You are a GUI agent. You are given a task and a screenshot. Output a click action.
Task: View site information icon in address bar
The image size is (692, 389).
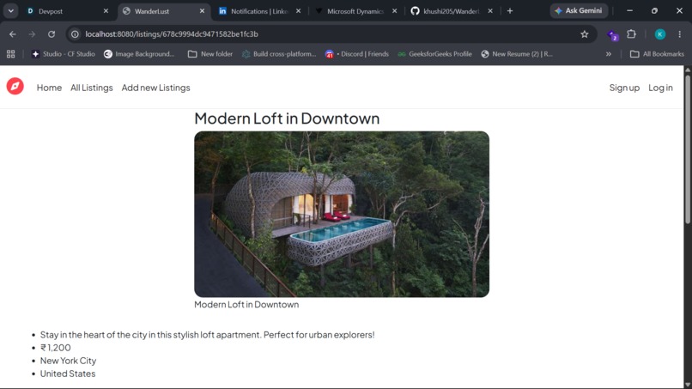[x=75, y=34]
